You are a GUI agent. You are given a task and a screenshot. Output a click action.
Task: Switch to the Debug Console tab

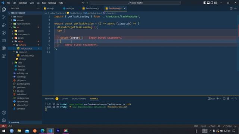(x=79, y=99)
